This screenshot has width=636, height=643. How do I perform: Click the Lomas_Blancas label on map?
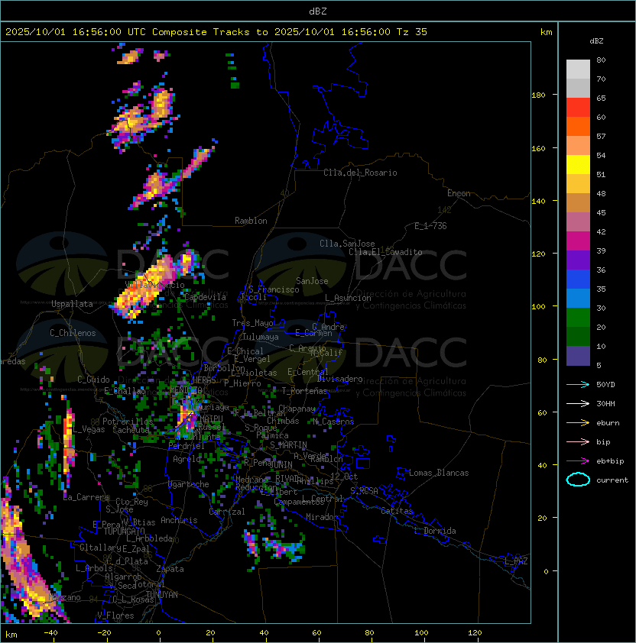[439, 473]
